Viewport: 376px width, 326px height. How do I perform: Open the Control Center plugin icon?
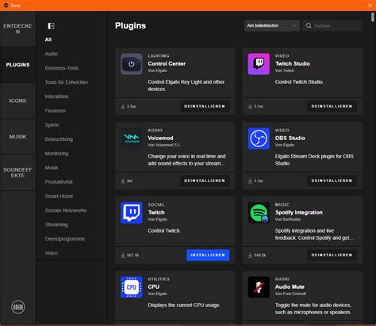pyautogui.click(x=132, y=64)
